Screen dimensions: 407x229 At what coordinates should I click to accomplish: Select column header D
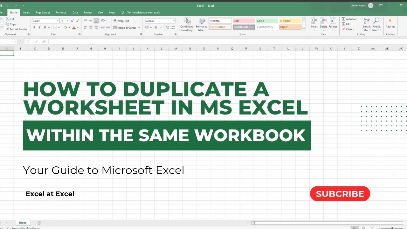49,49
